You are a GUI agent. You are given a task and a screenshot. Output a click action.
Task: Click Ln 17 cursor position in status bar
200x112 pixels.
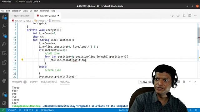point(124,110)
